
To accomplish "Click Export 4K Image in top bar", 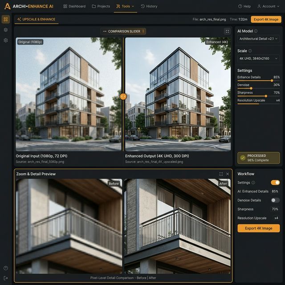I will [x=266, y=20].
